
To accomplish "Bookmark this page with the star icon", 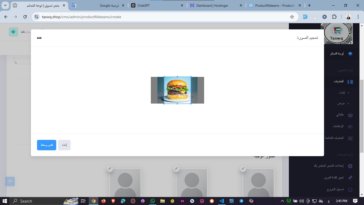I will pyautogui.click(x=292, y=17).
